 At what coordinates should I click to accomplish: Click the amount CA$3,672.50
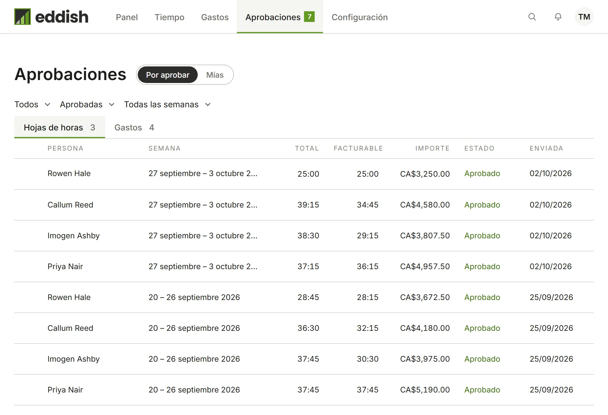pyautogui.click(x=425, y=297)
